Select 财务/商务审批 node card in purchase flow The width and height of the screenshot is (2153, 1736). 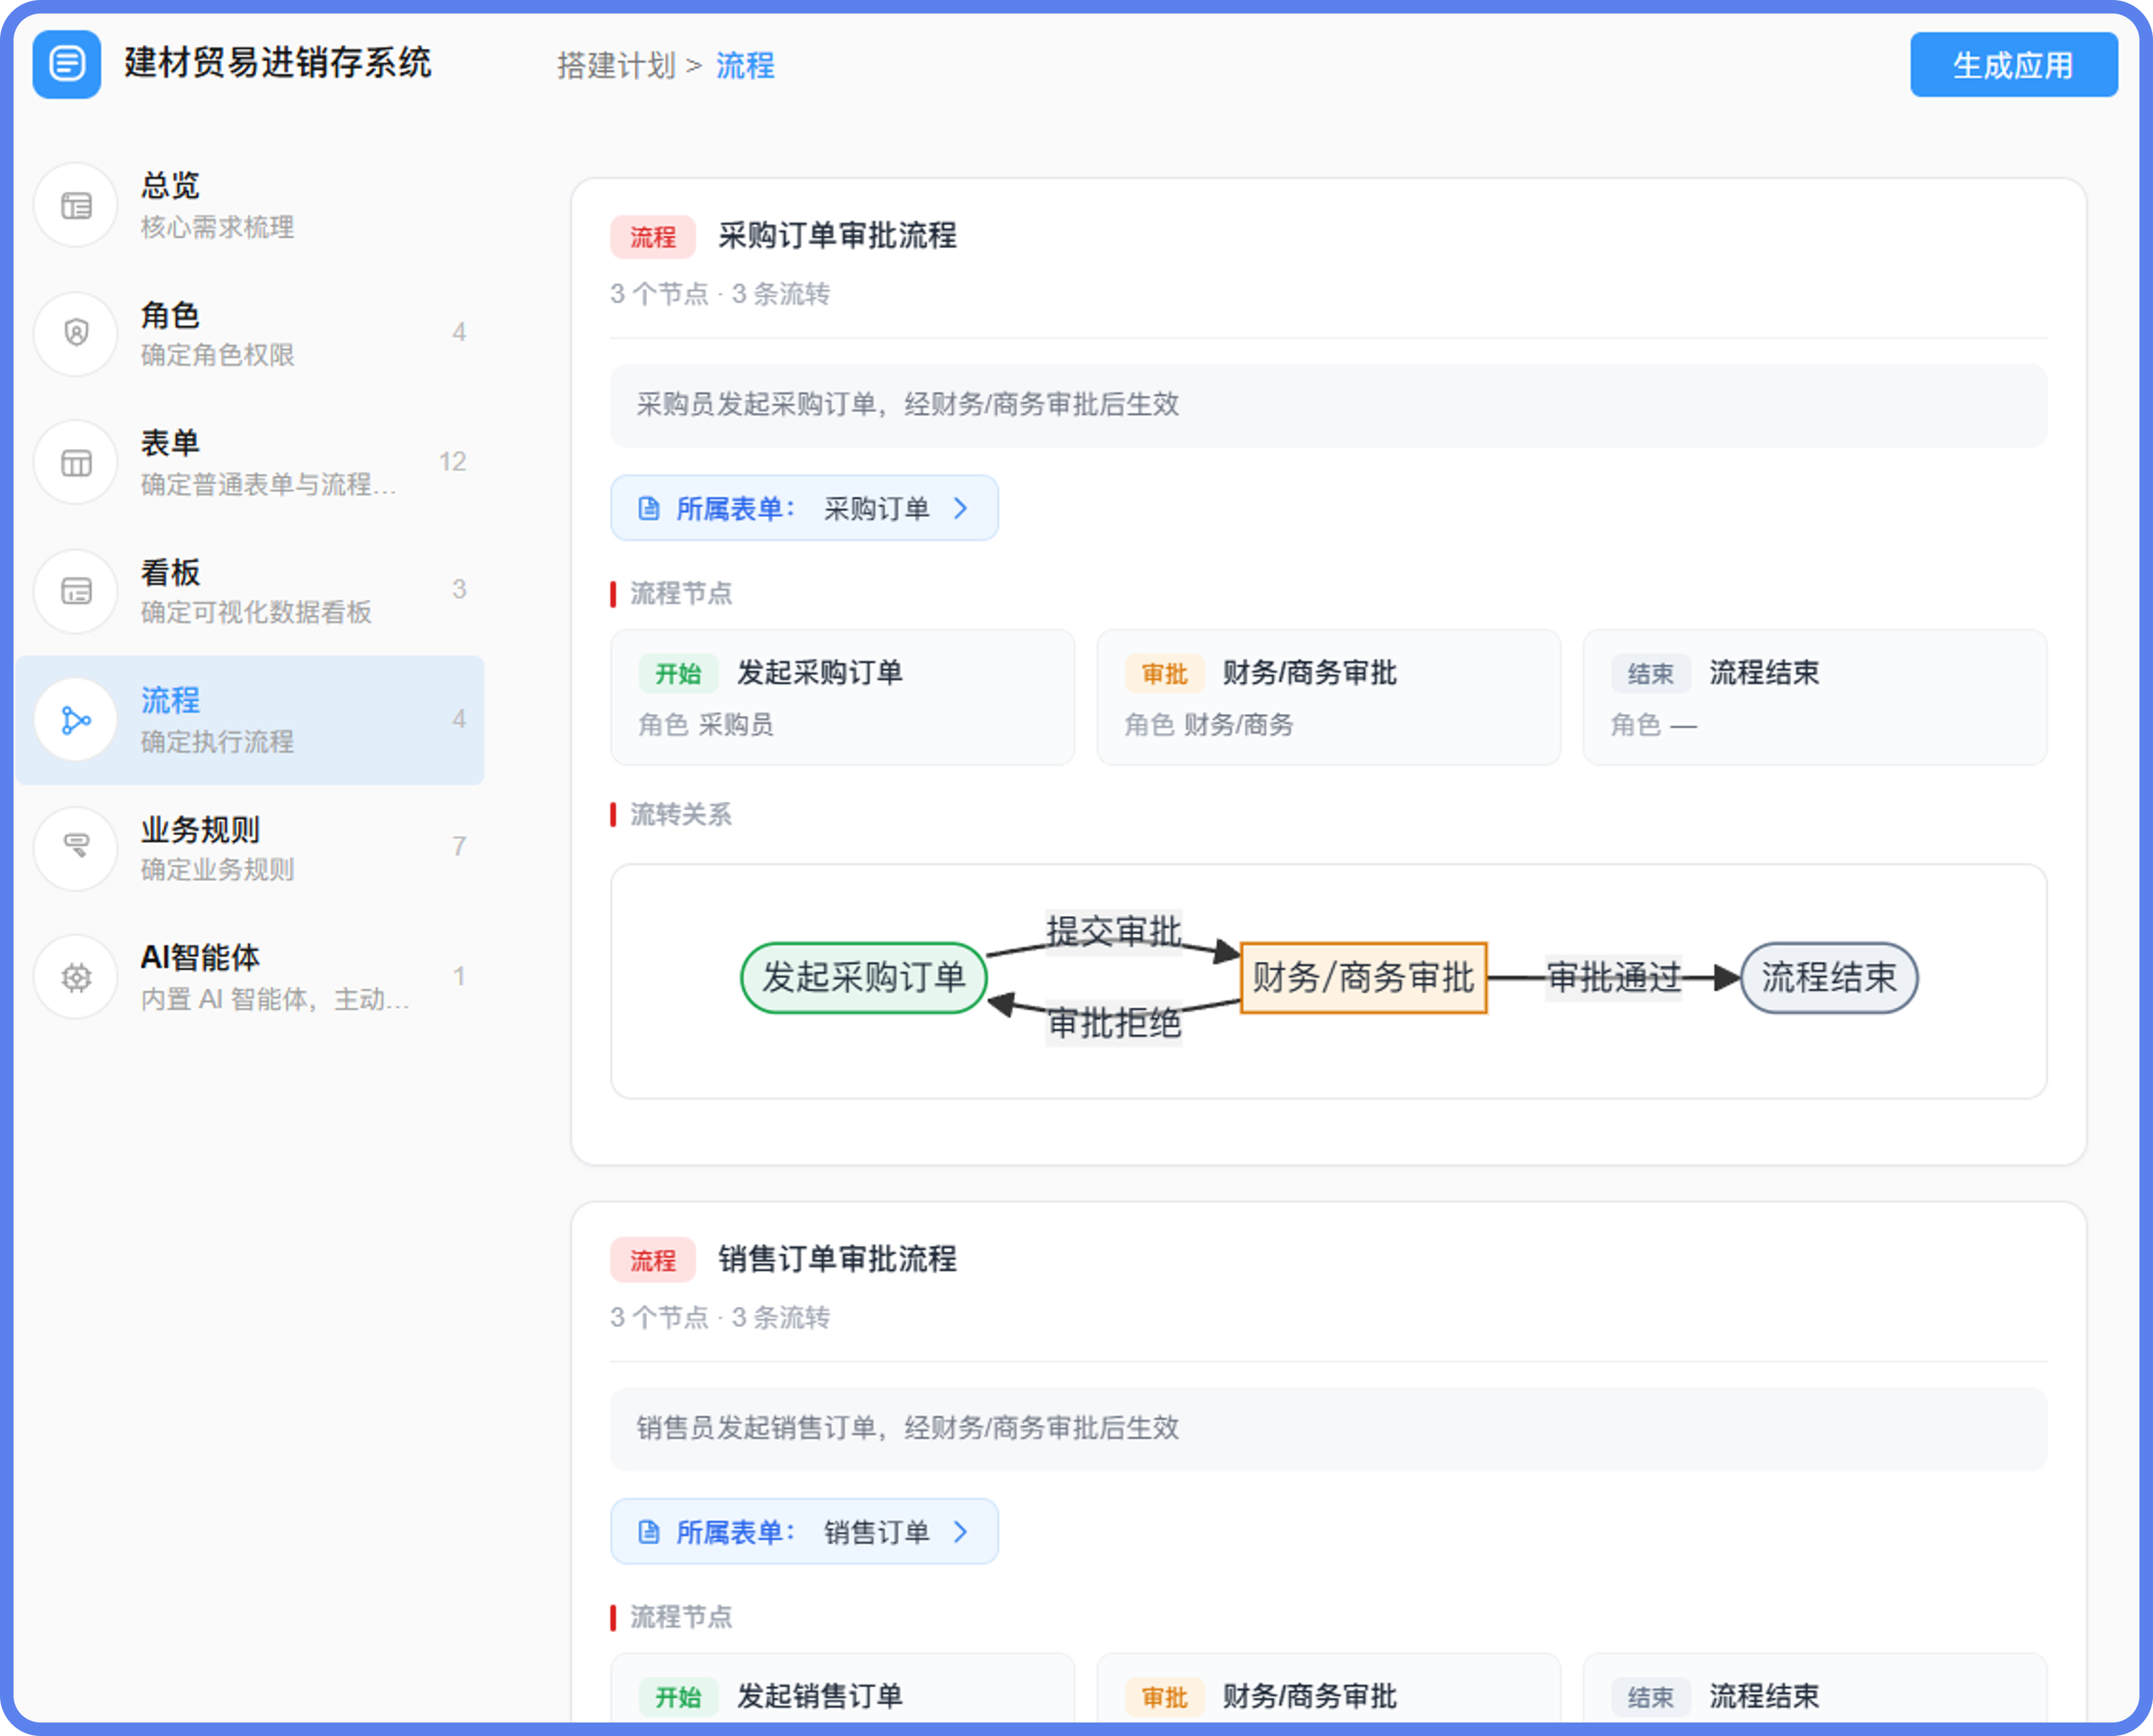coord(1328,697)
